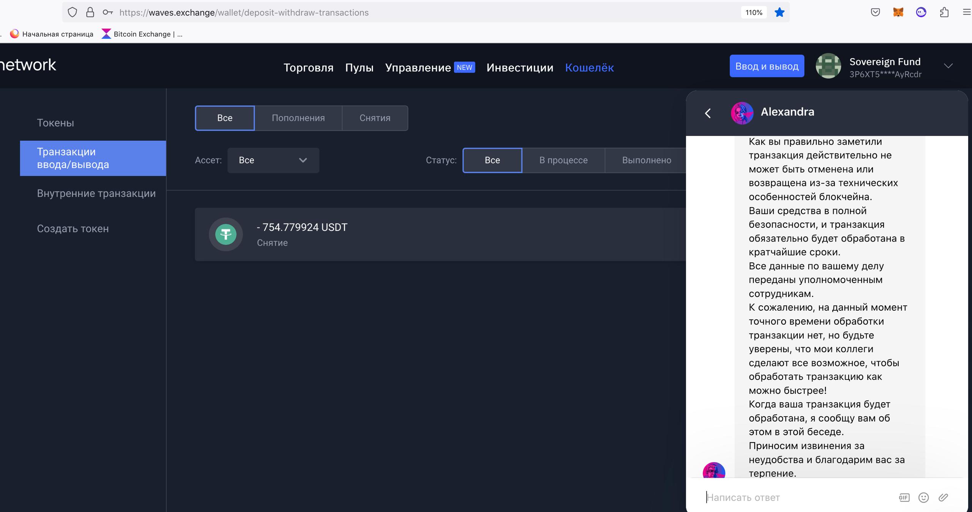972x512 pixels.
Task: Click the USDT Tether coin icon
Action: click(226, 234)
